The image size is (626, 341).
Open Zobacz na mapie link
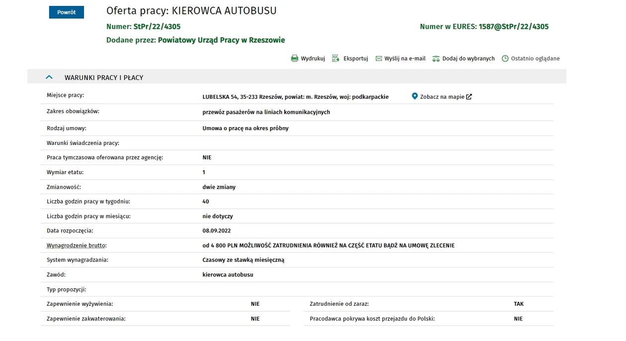point(442,97)
